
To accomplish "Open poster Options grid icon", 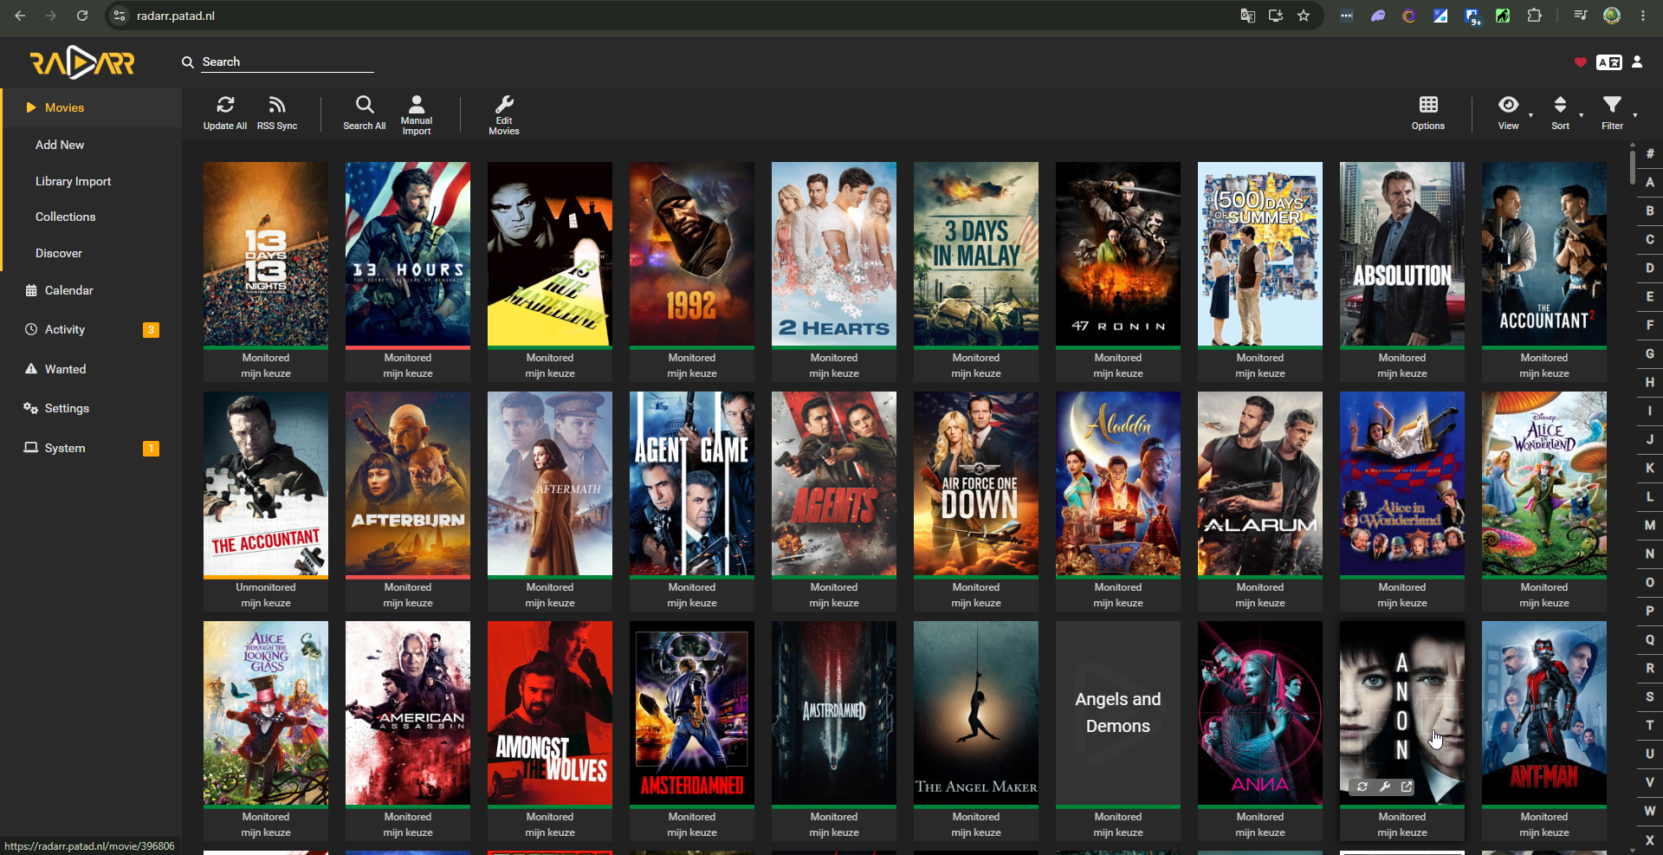I will tap(1428, 105).
